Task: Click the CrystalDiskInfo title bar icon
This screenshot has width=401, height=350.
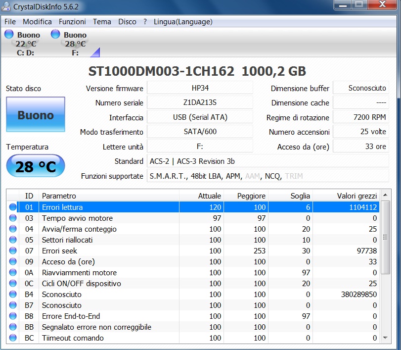Action: 5,6
